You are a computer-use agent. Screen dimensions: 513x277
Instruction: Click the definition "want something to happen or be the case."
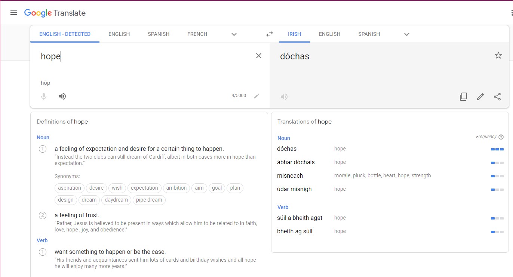(x=110, y=252)
